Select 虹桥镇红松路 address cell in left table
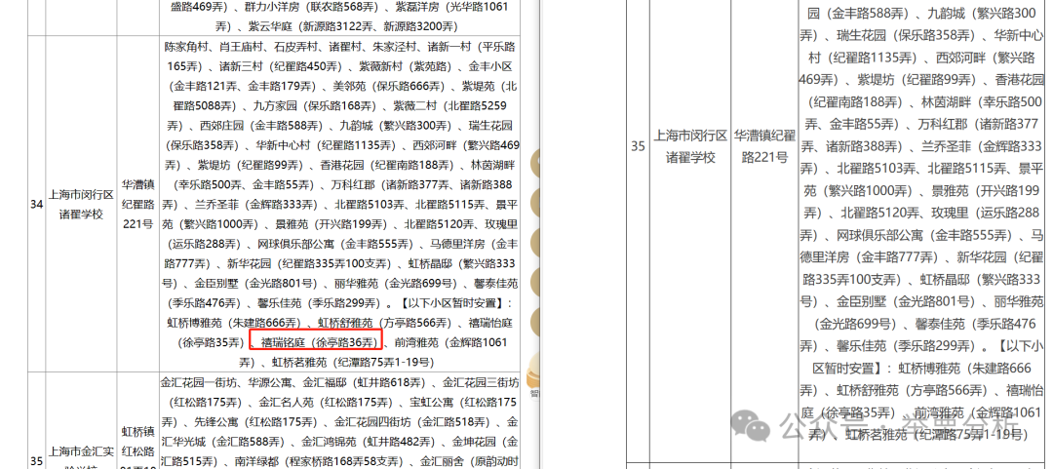Viewport: 1053px width, 469px height. [137, 449]
